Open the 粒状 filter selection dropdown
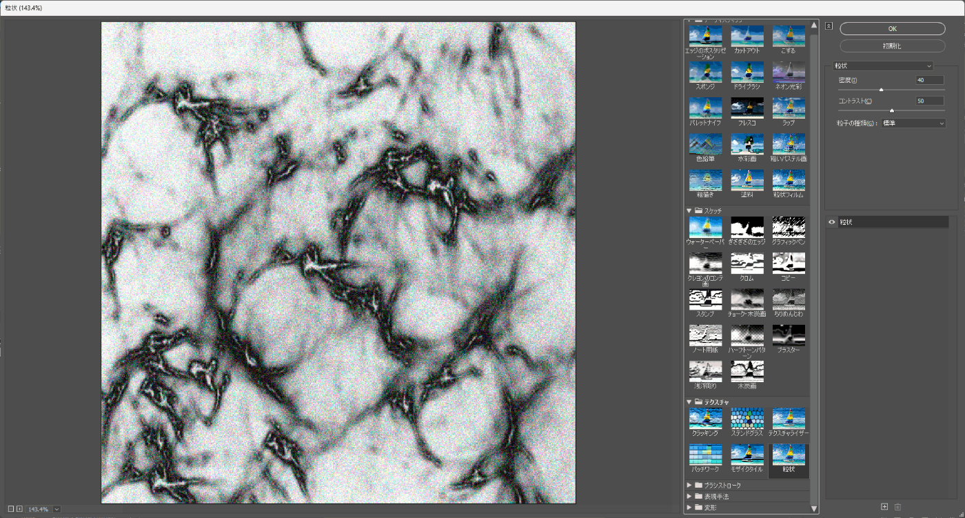Viewport: 965px width, 518px height. coord(882,66)
